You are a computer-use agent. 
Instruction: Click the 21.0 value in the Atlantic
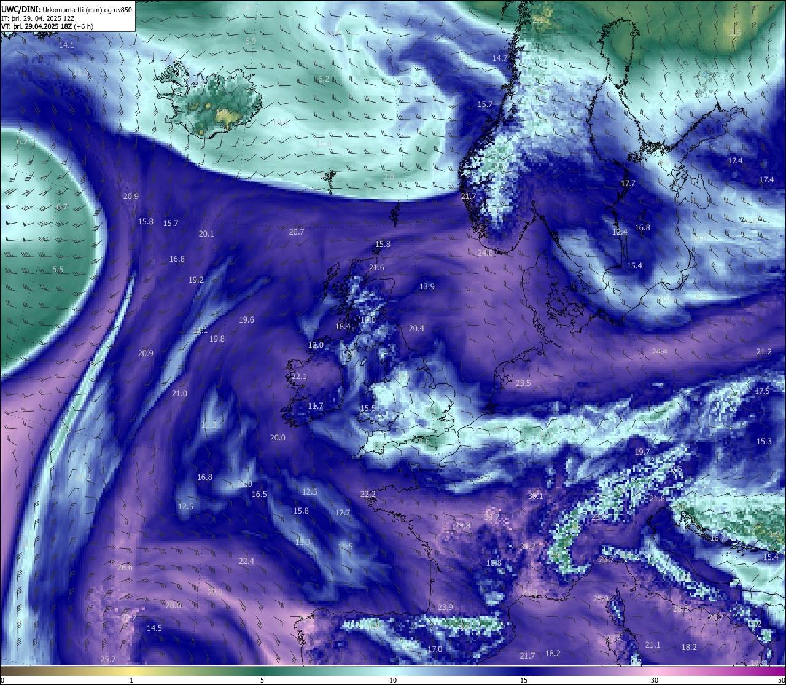pyautogui.click(x=179, y=393)
